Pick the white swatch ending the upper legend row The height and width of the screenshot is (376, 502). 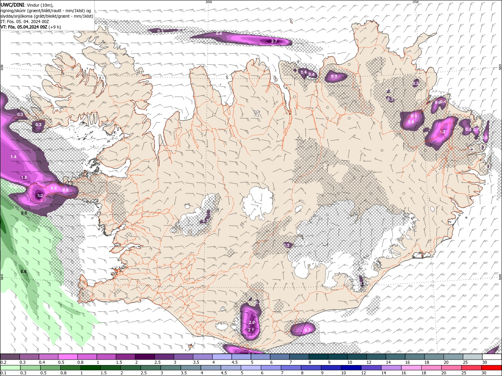pos(492,357)
